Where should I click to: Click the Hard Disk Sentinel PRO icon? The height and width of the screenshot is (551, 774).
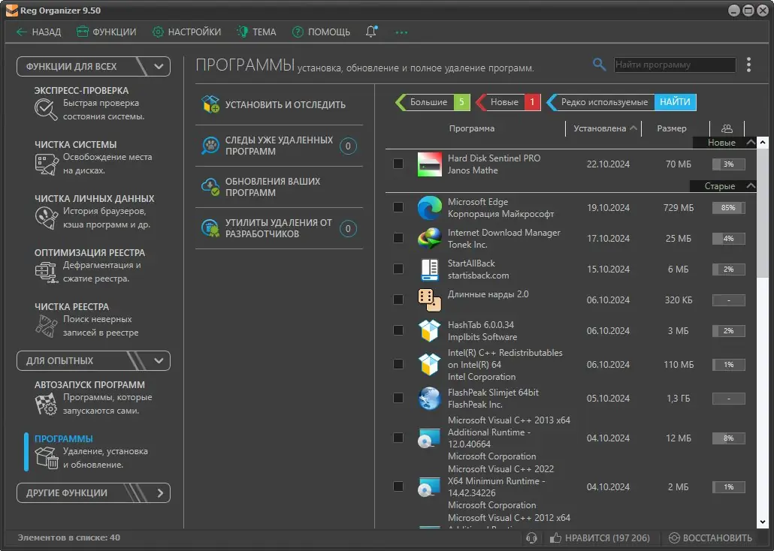point(429,164)
